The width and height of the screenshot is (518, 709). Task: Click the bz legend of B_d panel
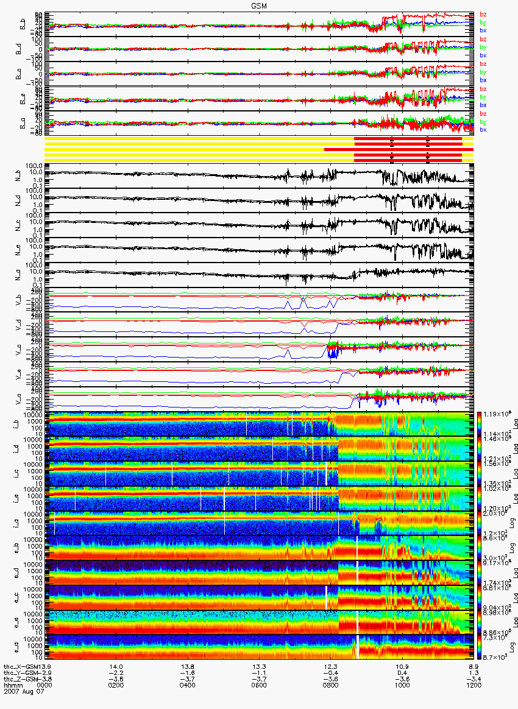click(x=483, y=40)
